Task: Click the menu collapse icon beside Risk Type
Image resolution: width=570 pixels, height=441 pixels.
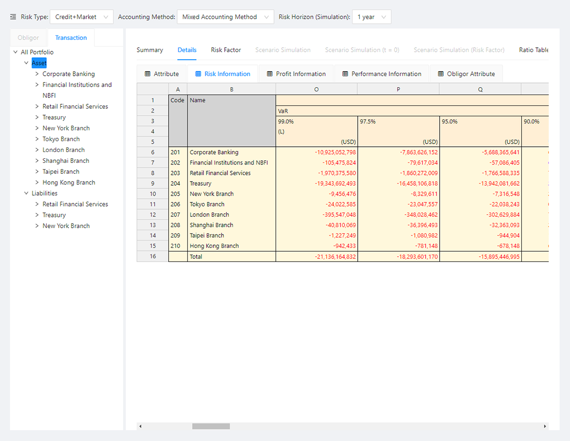Action: click(13, 17)
